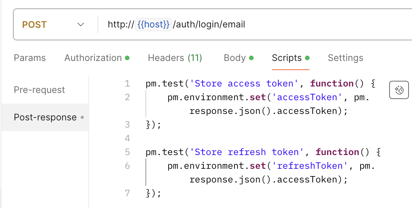The image size is (412, 208).
Task: Click the gray dot next to Post-response
Action: [x=82, y=118]
